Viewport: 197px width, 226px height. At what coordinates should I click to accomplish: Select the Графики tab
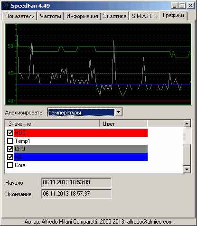click(x=173, y=16)
